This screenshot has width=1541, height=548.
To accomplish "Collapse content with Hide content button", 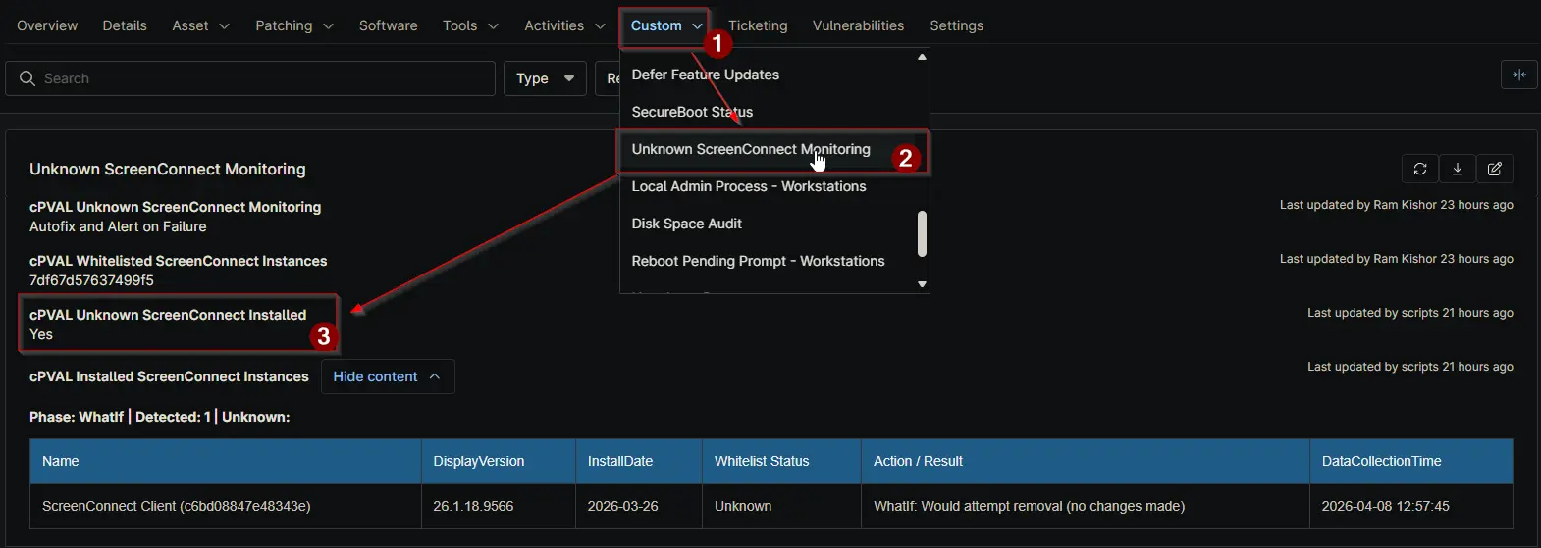I will (387, 376).
